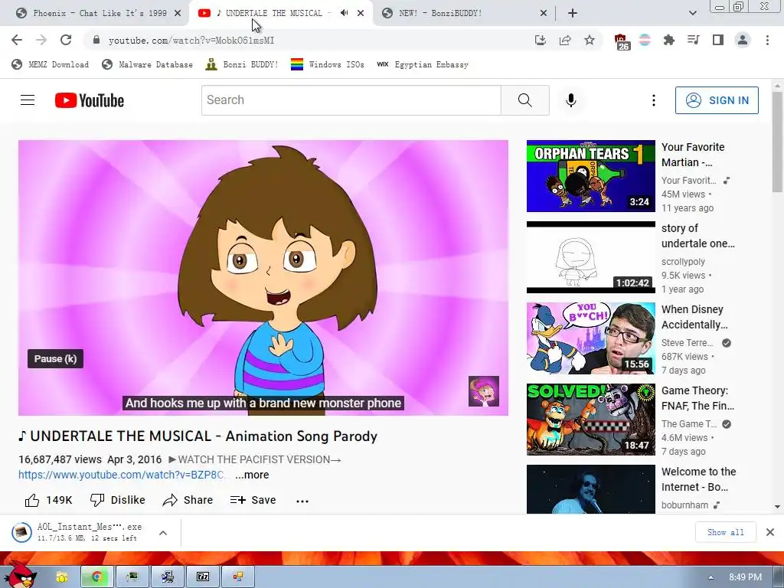
Task: Open the share-this-page icon in address bar
Action: (565, 40)
